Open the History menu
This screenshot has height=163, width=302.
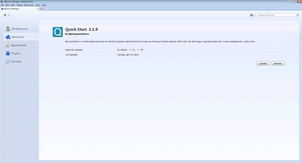coord(20,5)
